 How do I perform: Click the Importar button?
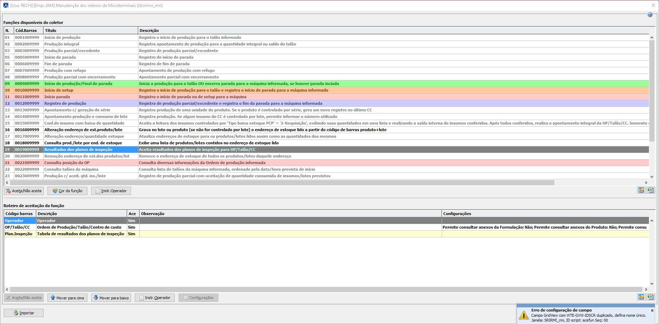tap(24, 313)
